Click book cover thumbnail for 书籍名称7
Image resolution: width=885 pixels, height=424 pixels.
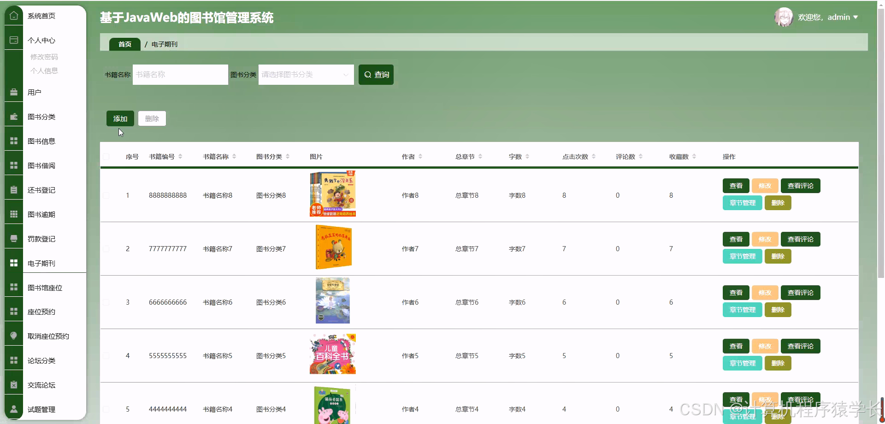(334, 247)
